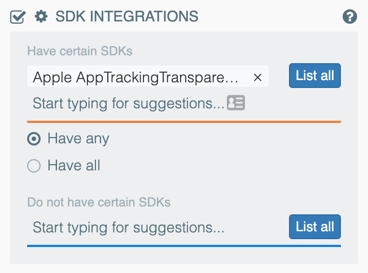
Task: Open the help question mark icon
Action: [x=350, y=17]
